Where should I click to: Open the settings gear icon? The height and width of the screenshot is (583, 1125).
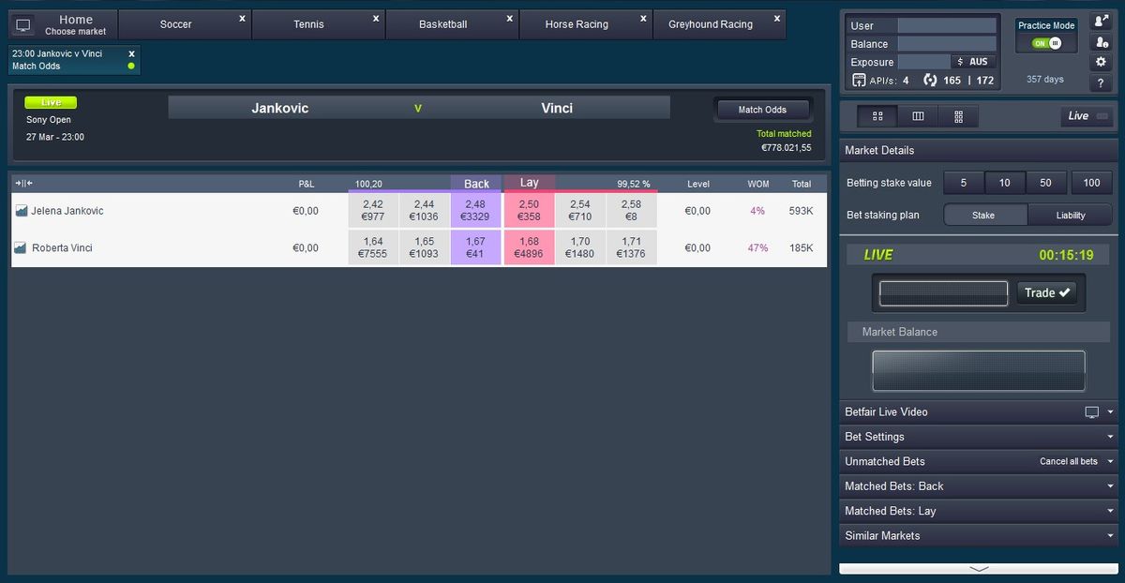coord(1100,61)
